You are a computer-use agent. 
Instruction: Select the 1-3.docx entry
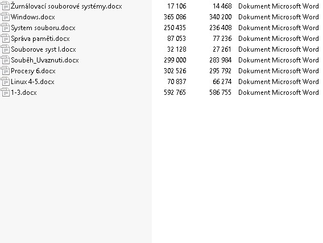tap(24, 93)
